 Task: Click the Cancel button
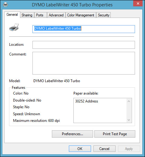pyautogui.click(x=104, y=149)
